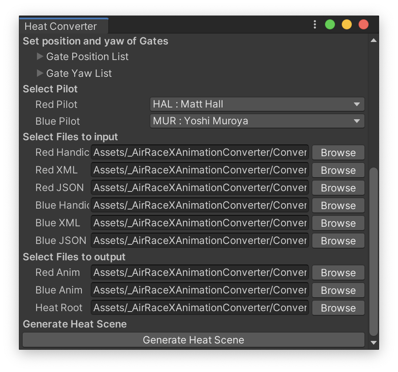Screen dimensions: 398x372
Task: Click the green traffic light button
Action: [330, 24]
